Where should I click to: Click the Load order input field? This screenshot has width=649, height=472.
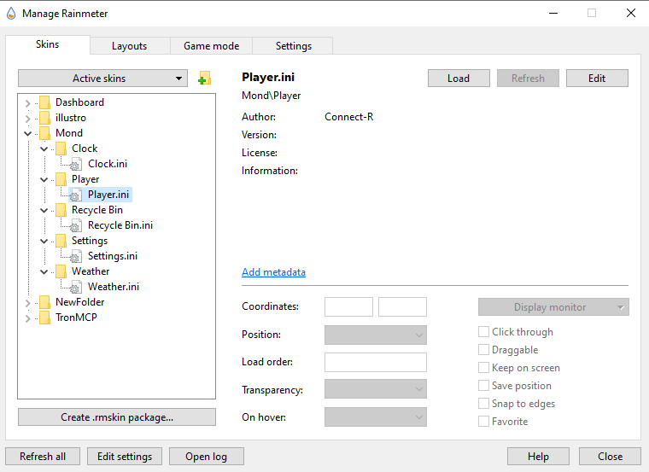tap(376, 362)
